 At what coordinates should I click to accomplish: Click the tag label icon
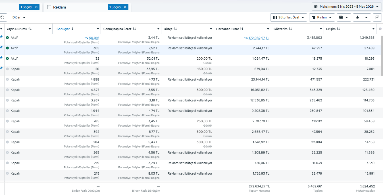coord(2,17)
